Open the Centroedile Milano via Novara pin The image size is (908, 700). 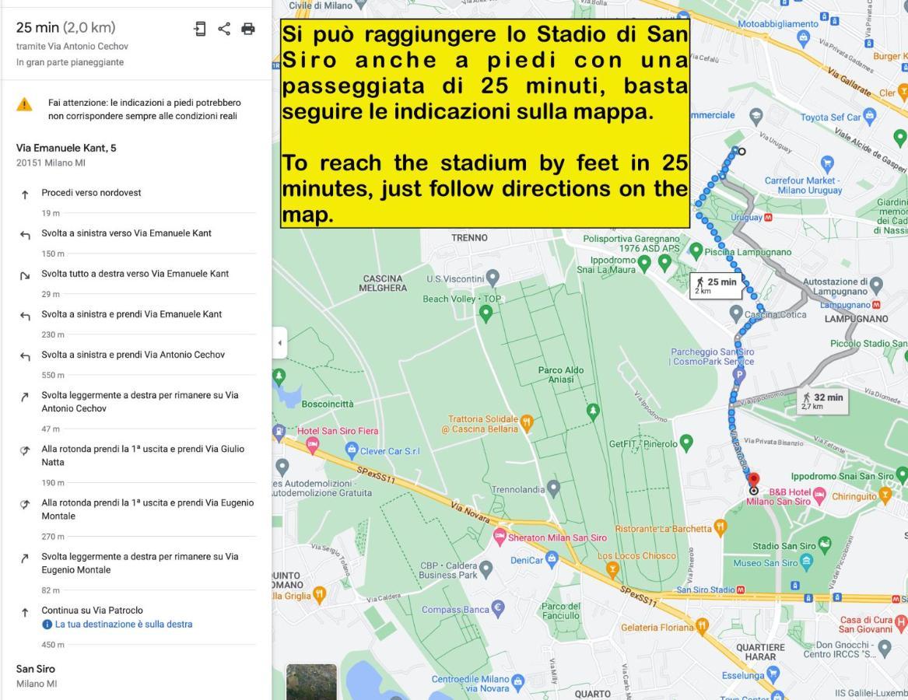517,681
